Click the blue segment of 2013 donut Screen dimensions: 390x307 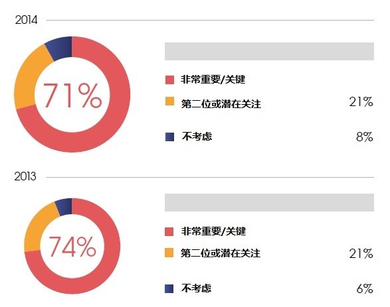(64, 206)
